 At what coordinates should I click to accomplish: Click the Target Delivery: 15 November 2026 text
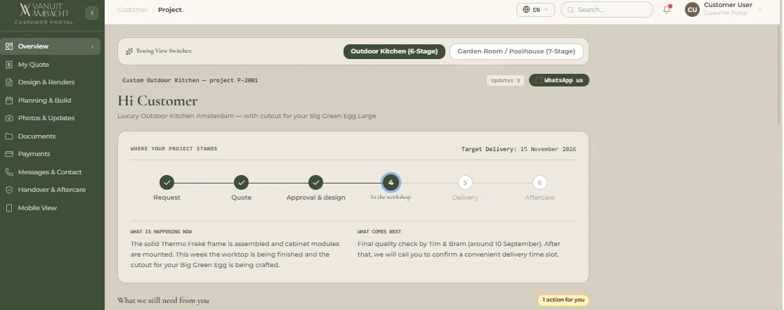click(518, 149)
